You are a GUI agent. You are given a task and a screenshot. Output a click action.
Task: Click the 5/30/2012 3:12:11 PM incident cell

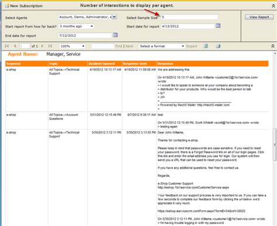pyautogui.click(x=106, y=133)
